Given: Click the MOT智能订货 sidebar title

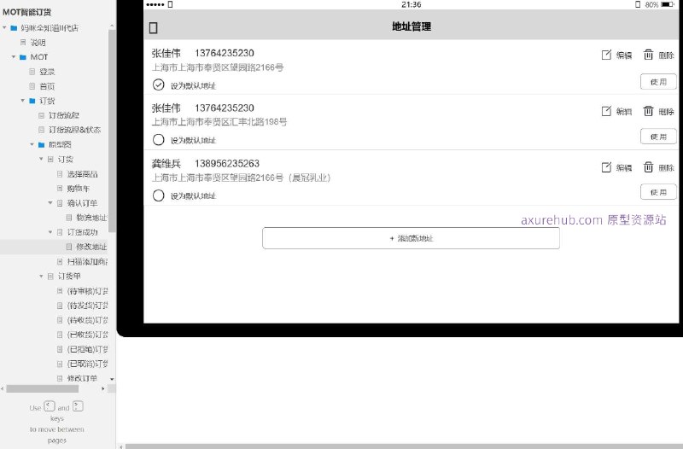Looking at the screenshot, I should [27, 12].
